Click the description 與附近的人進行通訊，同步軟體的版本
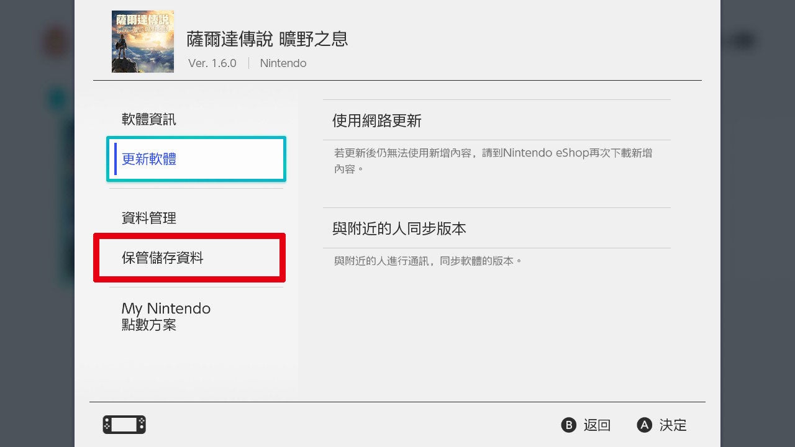This screenshot has width=795, height=447. (x=429, y=261)
